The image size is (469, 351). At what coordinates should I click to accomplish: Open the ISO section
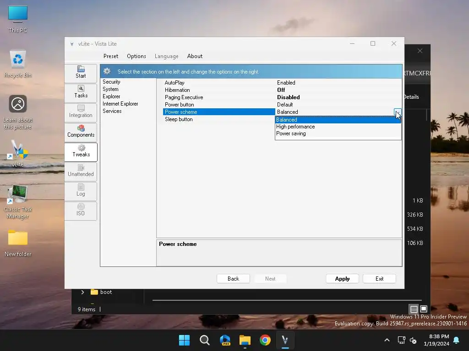pos(81,210)
